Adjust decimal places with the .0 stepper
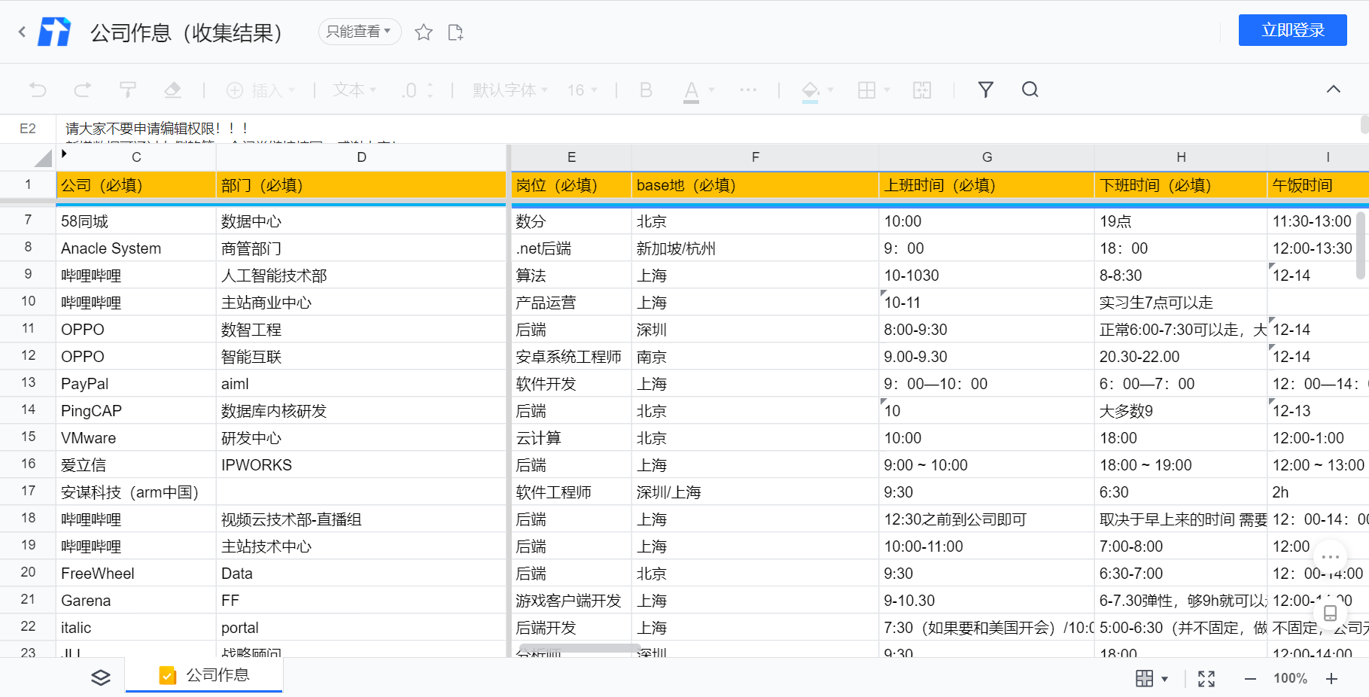The image size is (1369, 697). tap(417, 90)
